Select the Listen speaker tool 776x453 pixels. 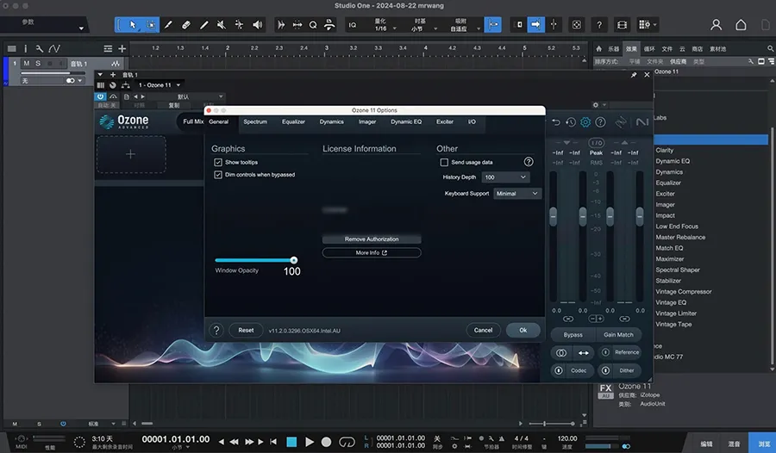click(257, 25)
